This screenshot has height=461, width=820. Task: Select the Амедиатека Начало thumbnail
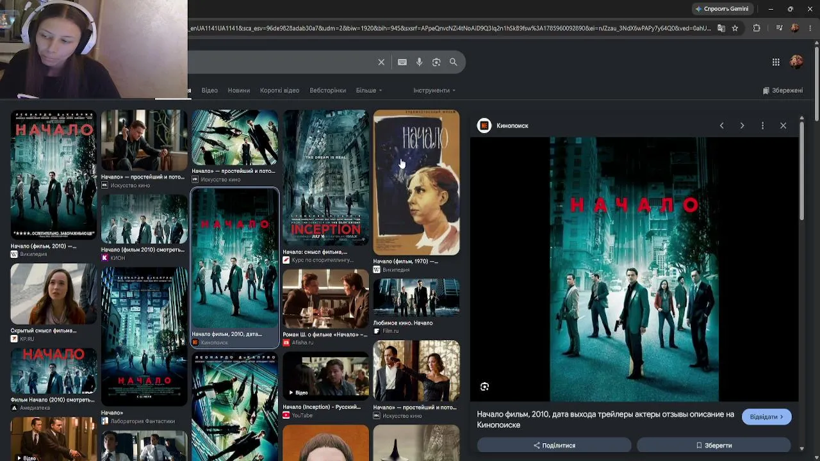click(54, 371)
